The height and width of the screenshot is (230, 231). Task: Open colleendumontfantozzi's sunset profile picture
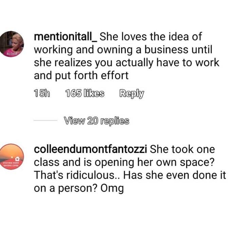[x=12, y=156]
